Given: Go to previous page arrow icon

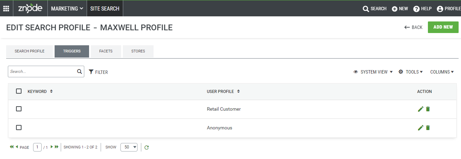Looking at the screenshot, I should click(17, 147).
